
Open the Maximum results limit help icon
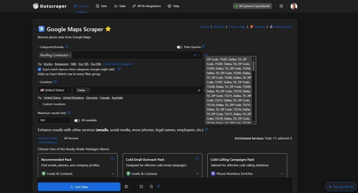click(69, 113)
